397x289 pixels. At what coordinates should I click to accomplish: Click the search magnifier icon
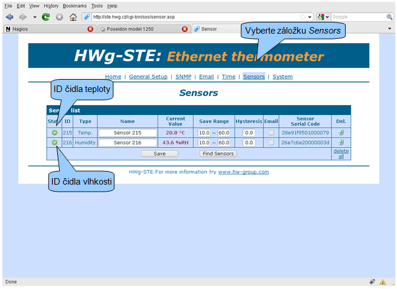point(389,17)
